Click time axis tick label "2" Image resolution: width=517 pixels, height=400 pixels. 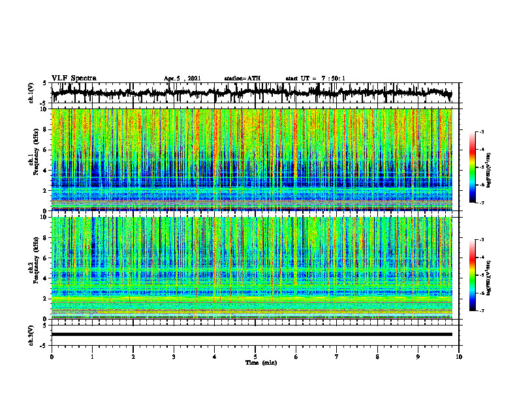133,357
